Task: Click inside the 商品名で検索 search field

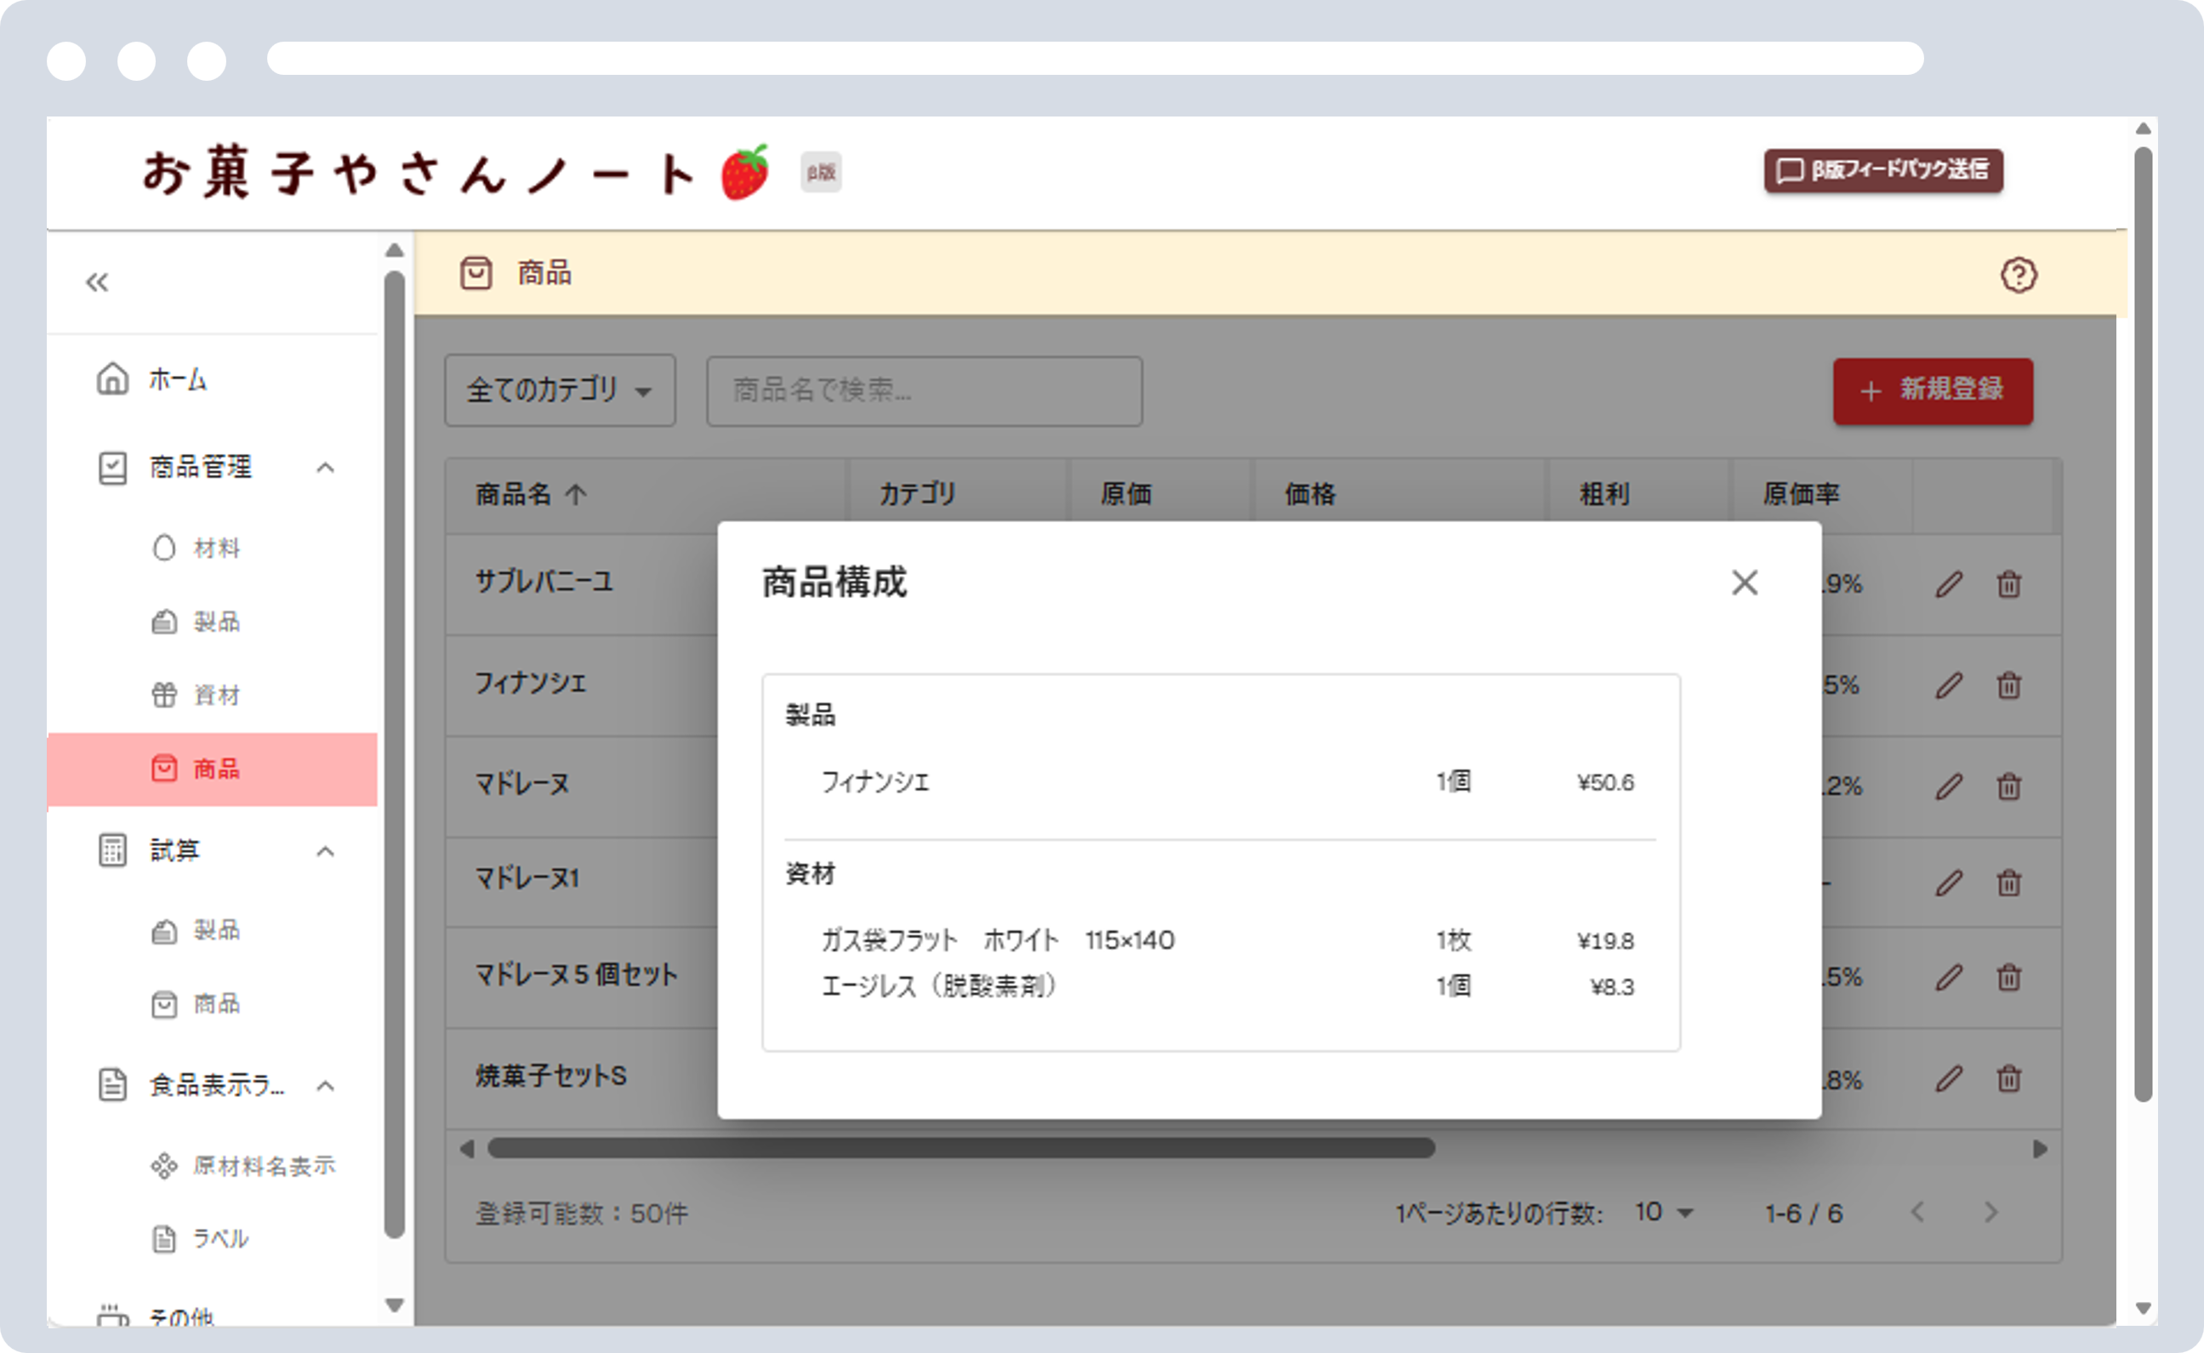Action: [925, 390]
